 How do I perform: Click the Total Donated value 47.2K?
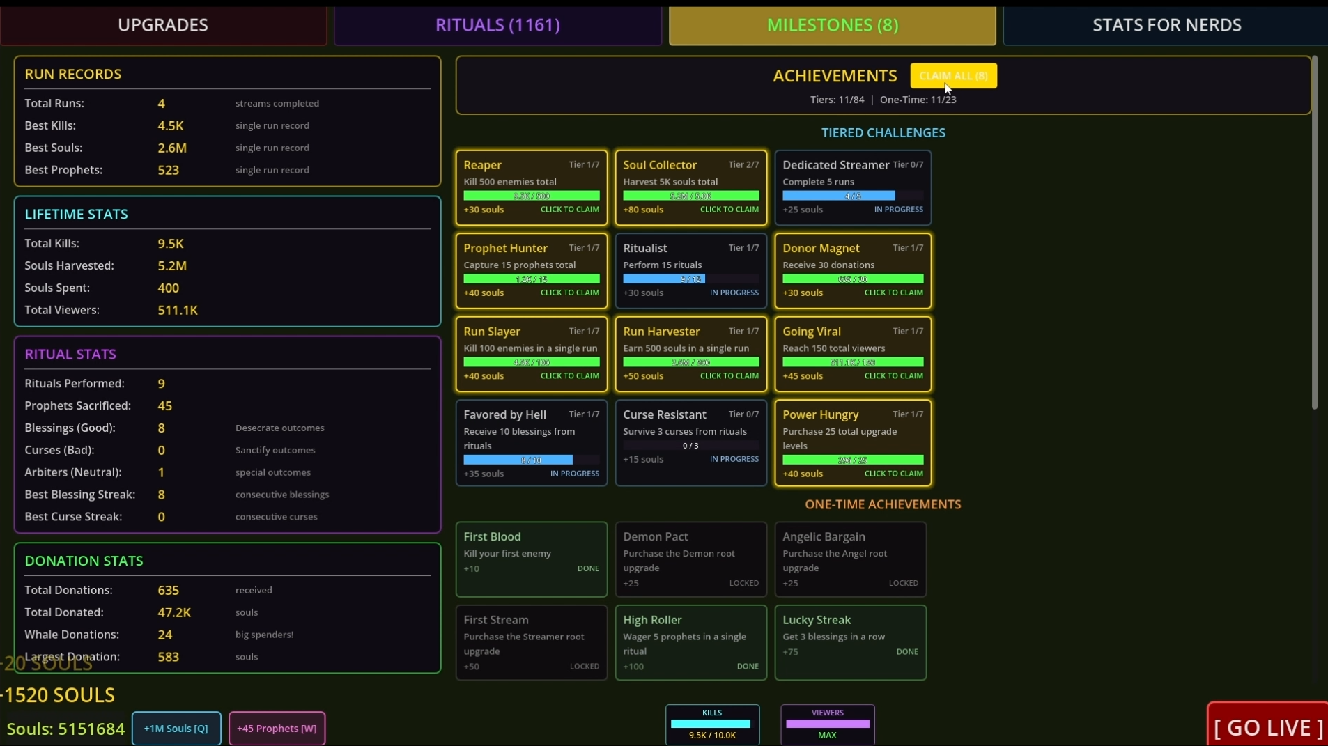point(174,612)
